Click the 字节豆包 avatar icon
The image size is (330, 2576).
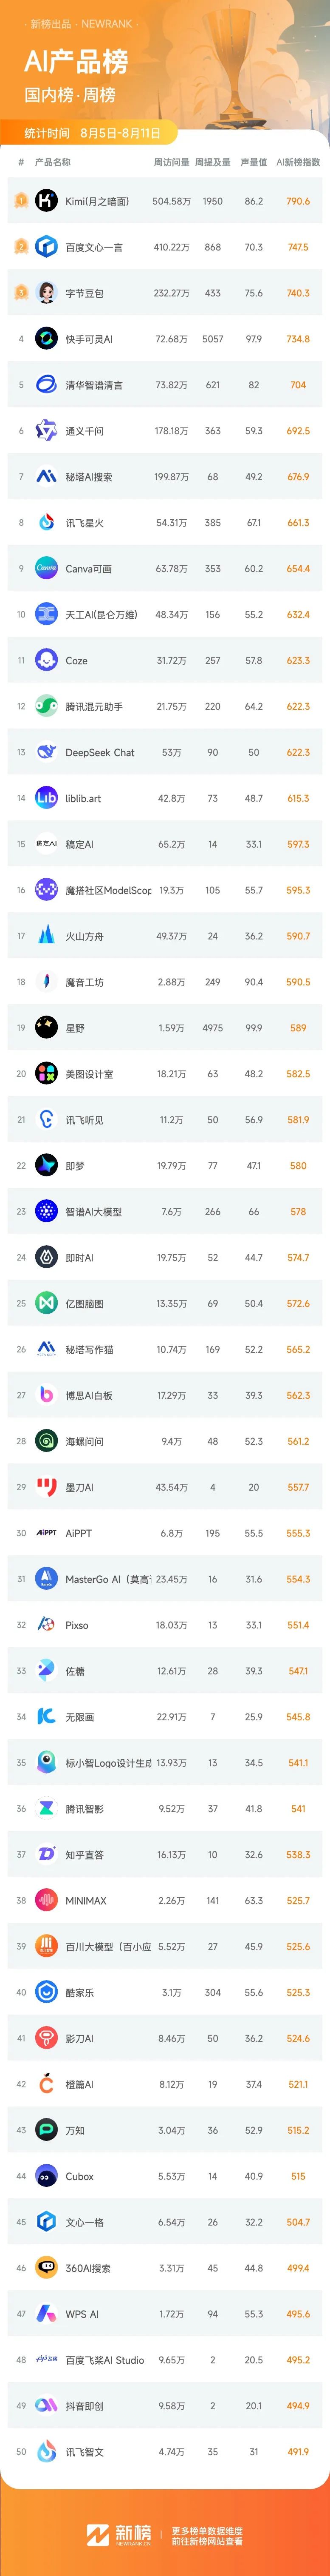point(46,293)
